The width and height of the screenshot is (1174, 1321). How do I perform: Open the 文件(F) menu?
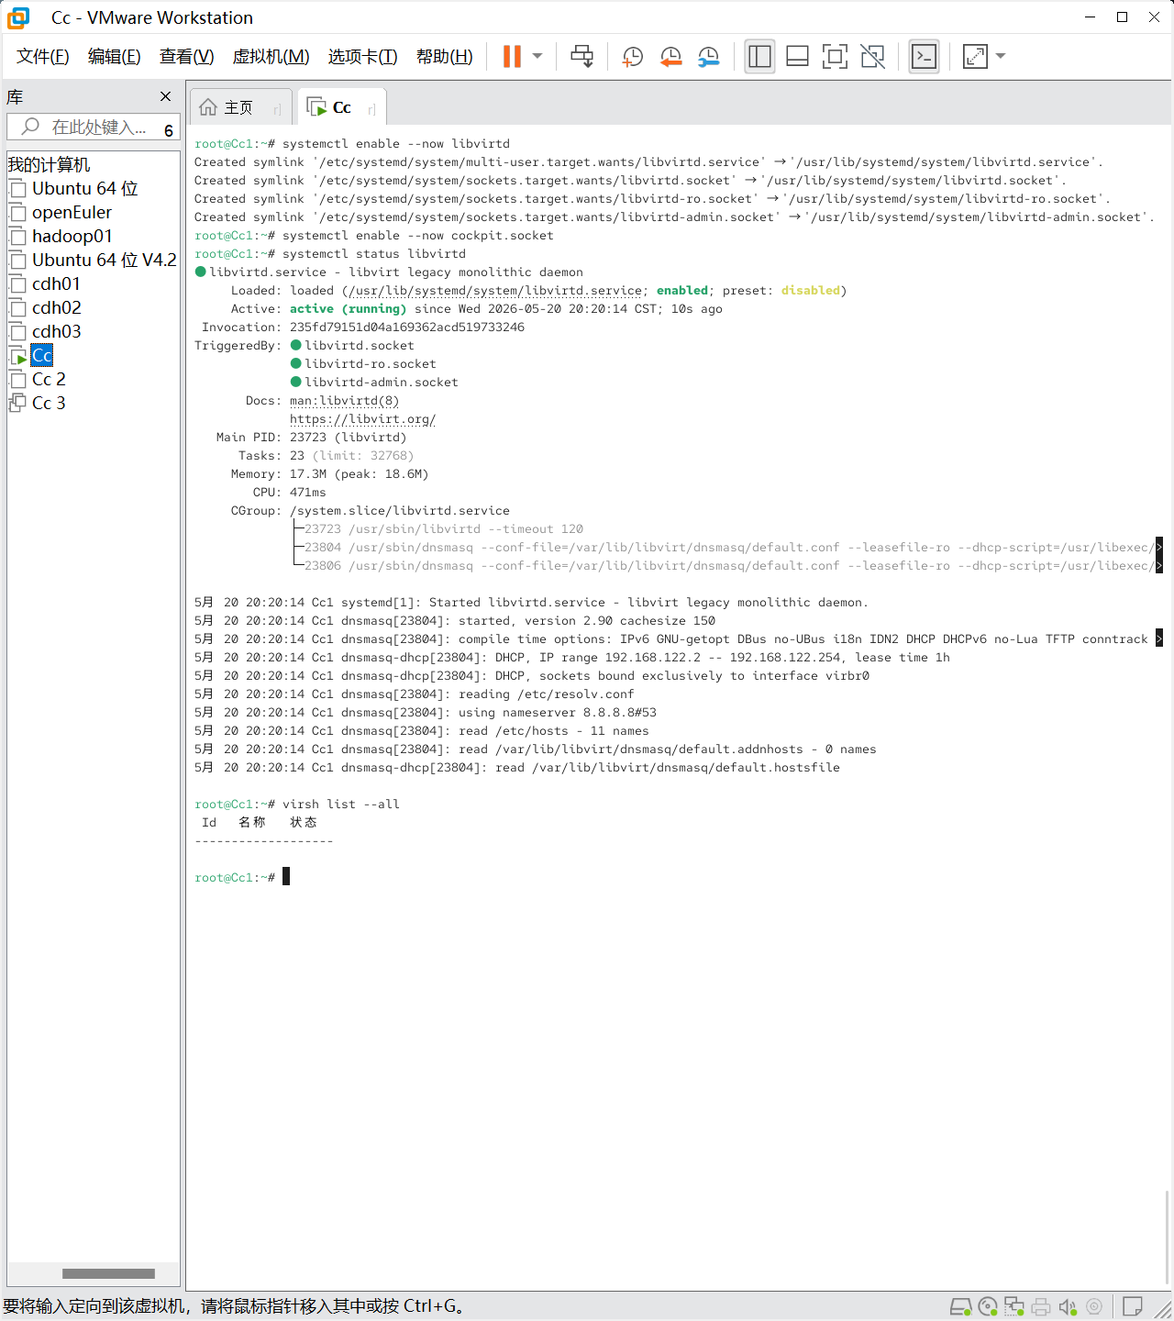point(43,56)
